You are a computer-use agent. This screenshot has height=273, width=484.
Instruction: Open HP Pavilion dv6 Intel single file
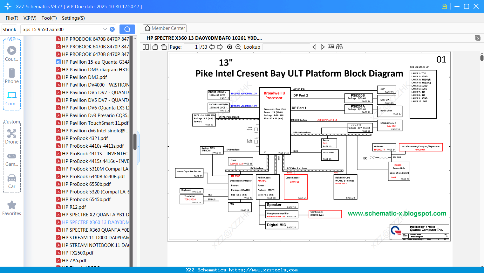click(x=92, y=130)
